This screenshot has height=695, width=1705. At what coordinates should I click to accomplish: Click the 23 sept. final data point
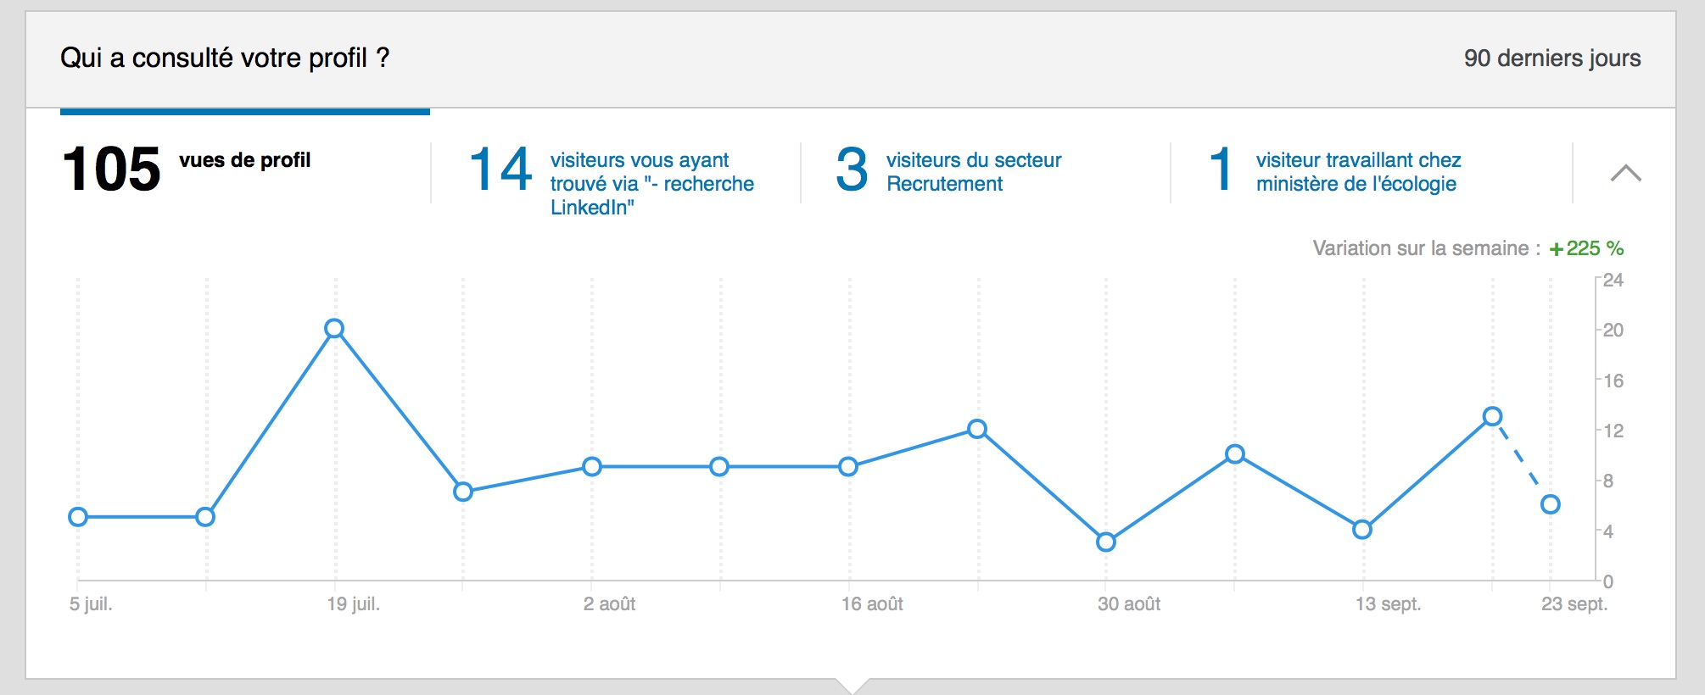(1550, 504)
